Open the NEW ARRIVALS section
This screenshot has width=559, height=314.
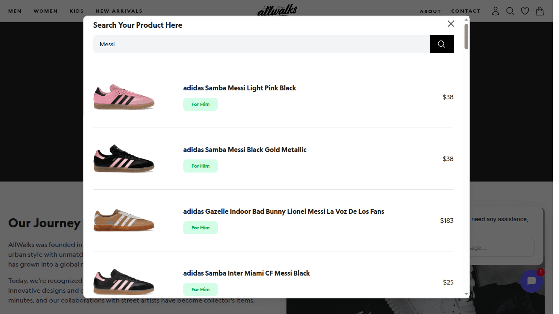[x=119, y=11]
